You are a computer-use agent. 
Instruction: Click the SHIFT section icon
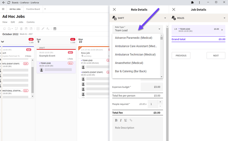(114, 18)
